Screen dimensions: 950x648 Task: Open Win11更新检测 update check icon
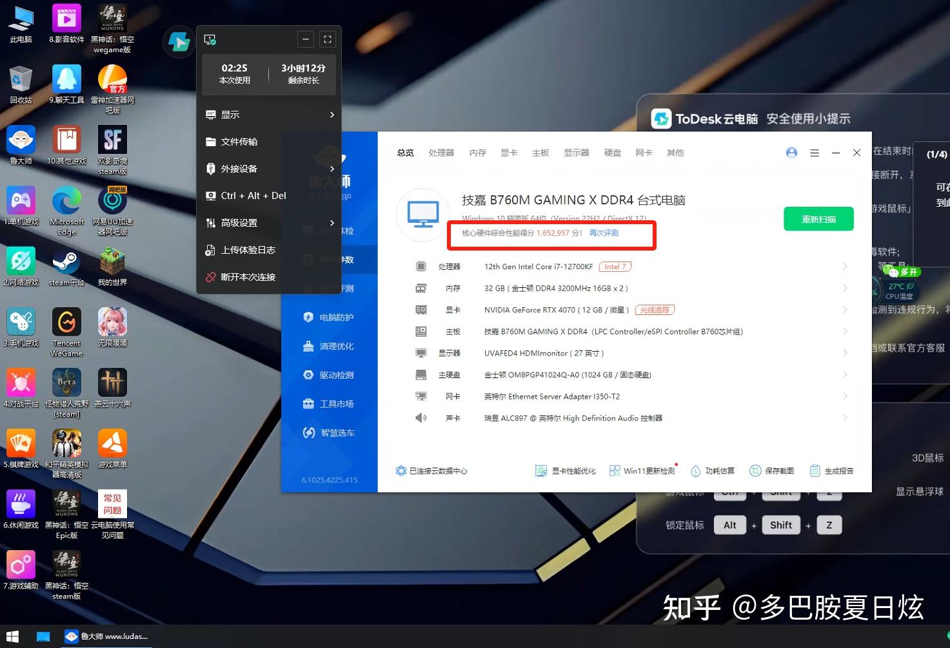(x=642, y=470)
